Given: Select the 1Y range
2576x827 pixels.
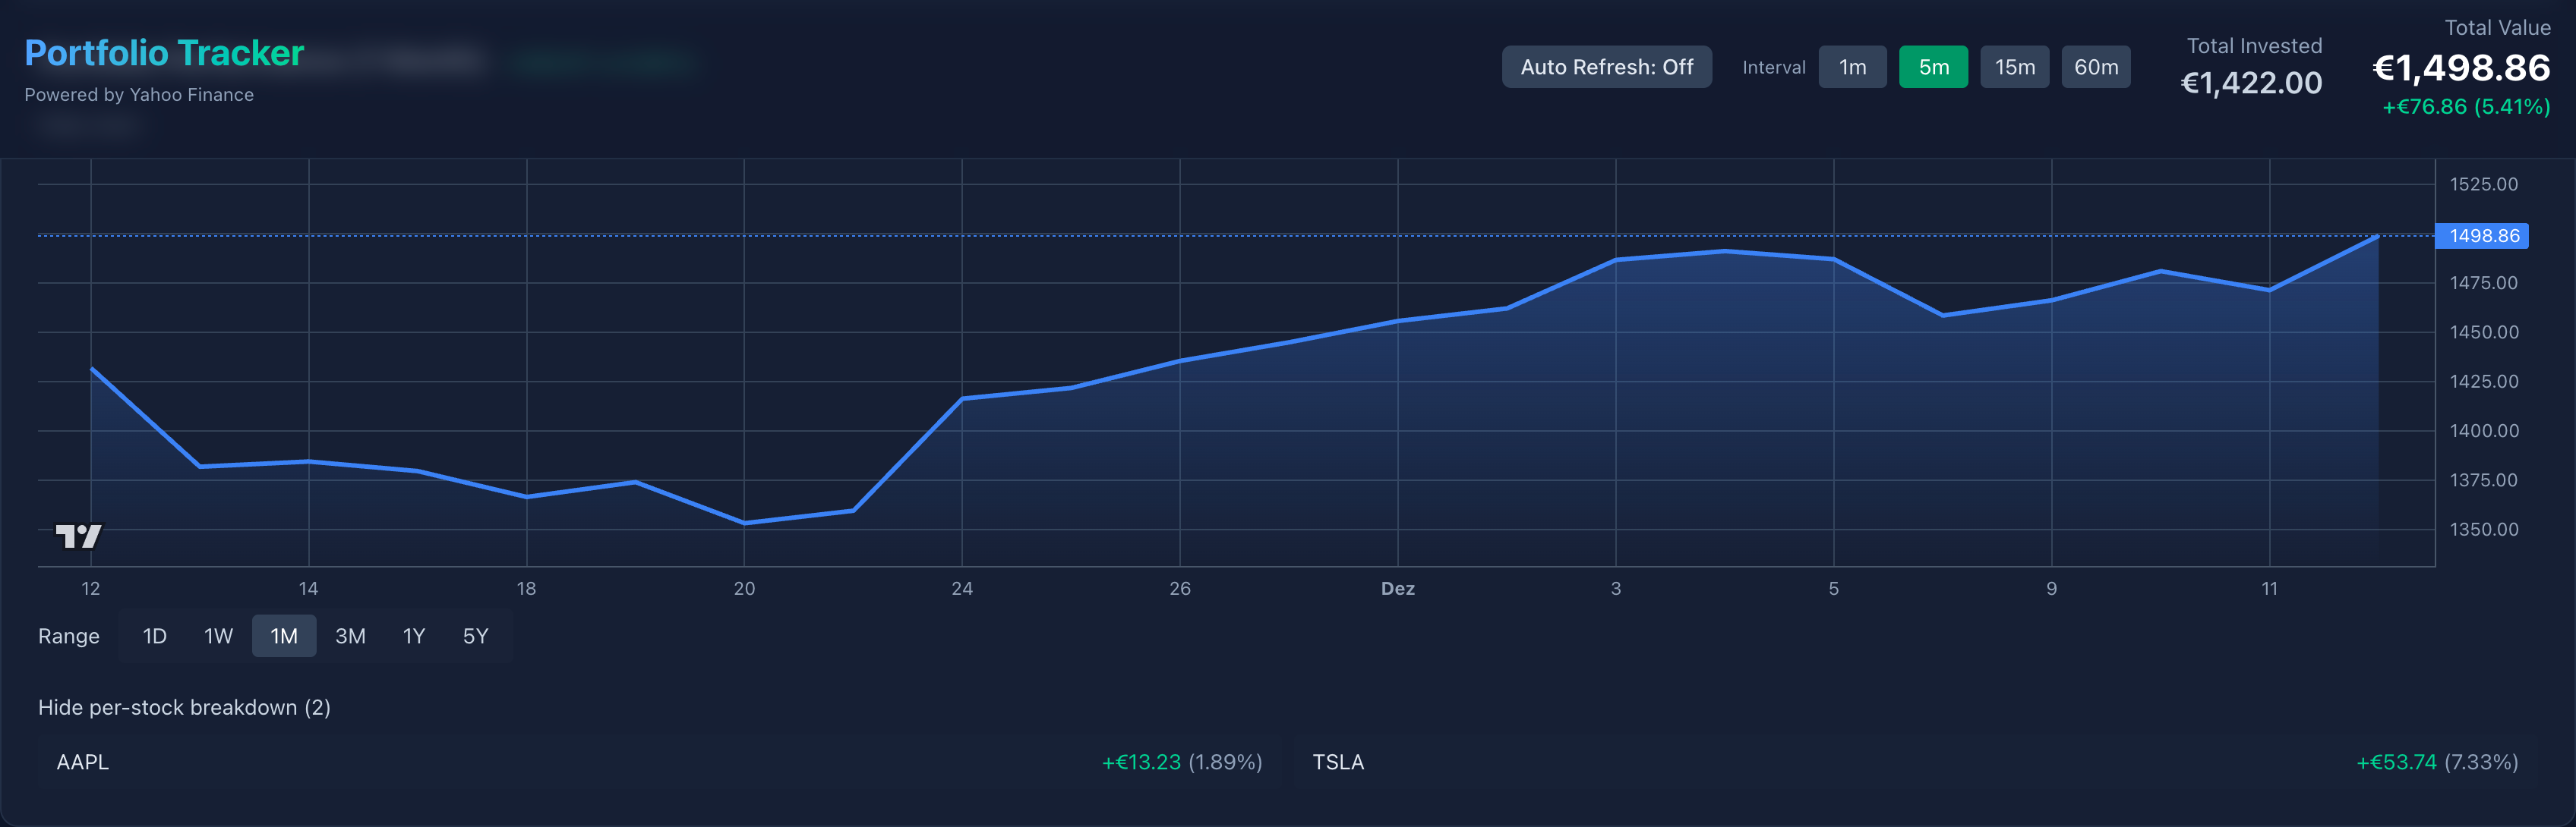Looking at the screenshot, I should click(x=413, y=635).
